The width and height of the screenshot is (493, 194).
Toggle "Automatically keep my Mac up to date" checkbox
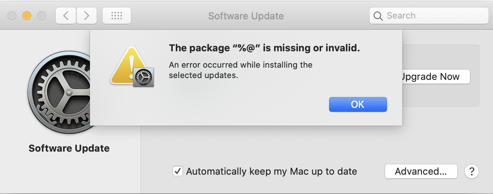tap(178, 171)
